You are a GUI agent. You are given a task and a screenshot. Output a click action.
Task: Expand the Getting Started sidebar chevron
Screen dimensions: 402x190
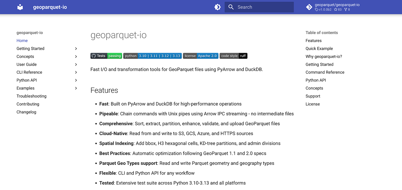(76, 49)
